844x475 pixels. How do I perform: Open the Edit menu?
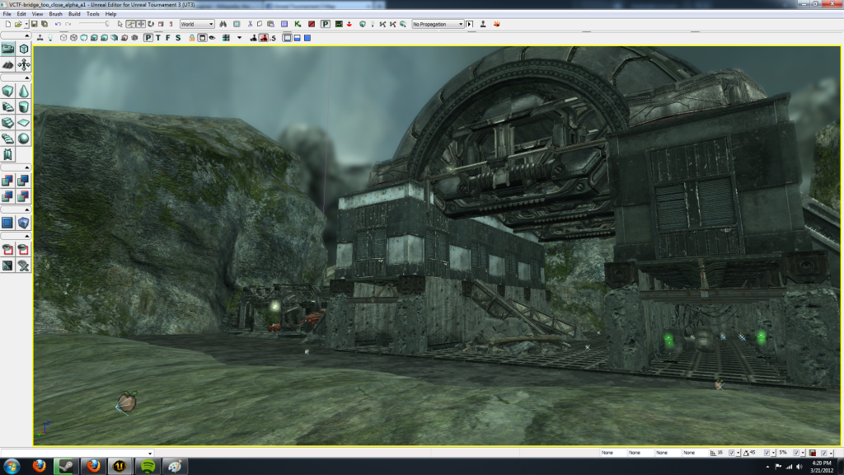tap(21, 14)
